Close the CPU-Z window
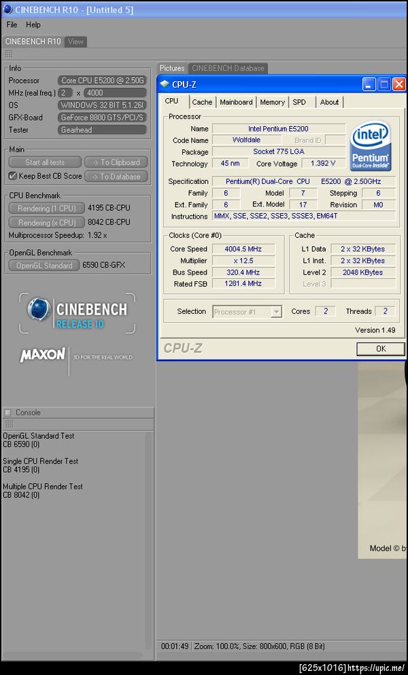Viewport: 408px width, 675px height. tap(399, 84)
